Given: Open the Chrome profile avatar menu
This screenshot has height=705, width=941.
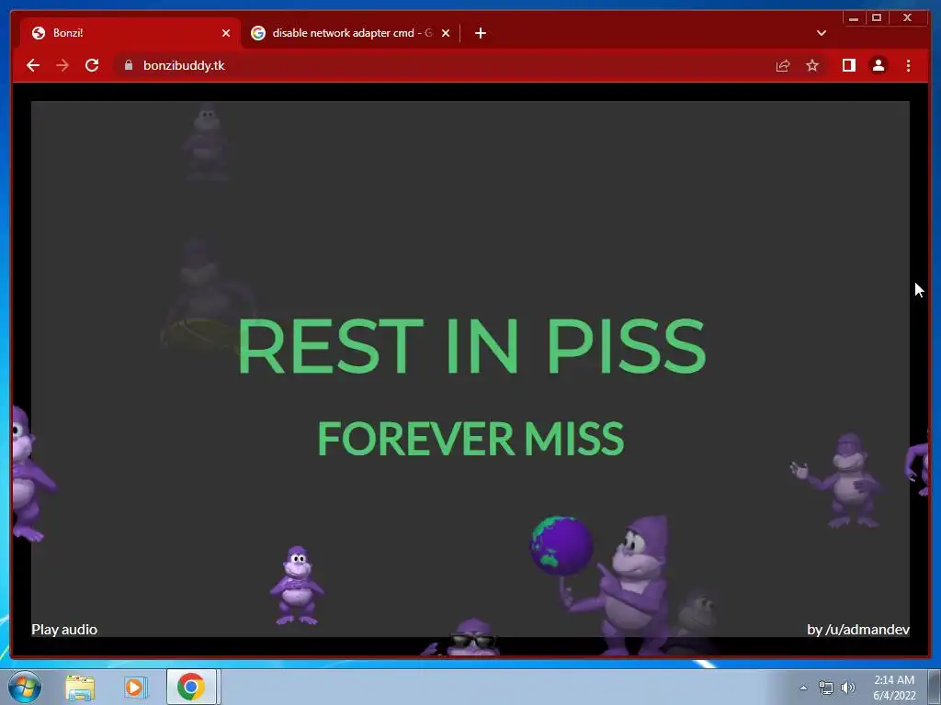Looking at the screenshot, I should [x=878, y=65].
